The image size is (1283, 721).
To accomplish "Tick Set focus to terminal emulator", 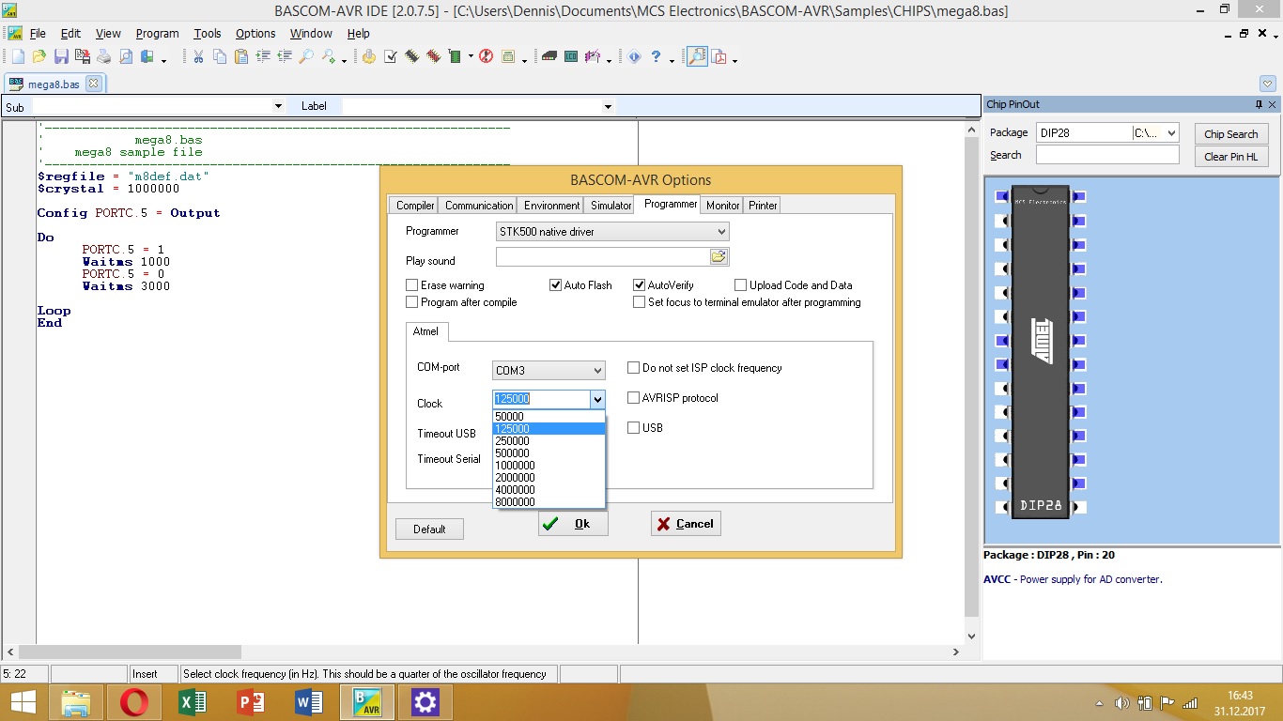I will [640, 302].
